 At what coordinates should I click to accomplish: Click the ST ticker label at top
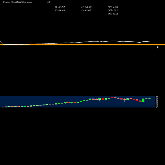49,2
